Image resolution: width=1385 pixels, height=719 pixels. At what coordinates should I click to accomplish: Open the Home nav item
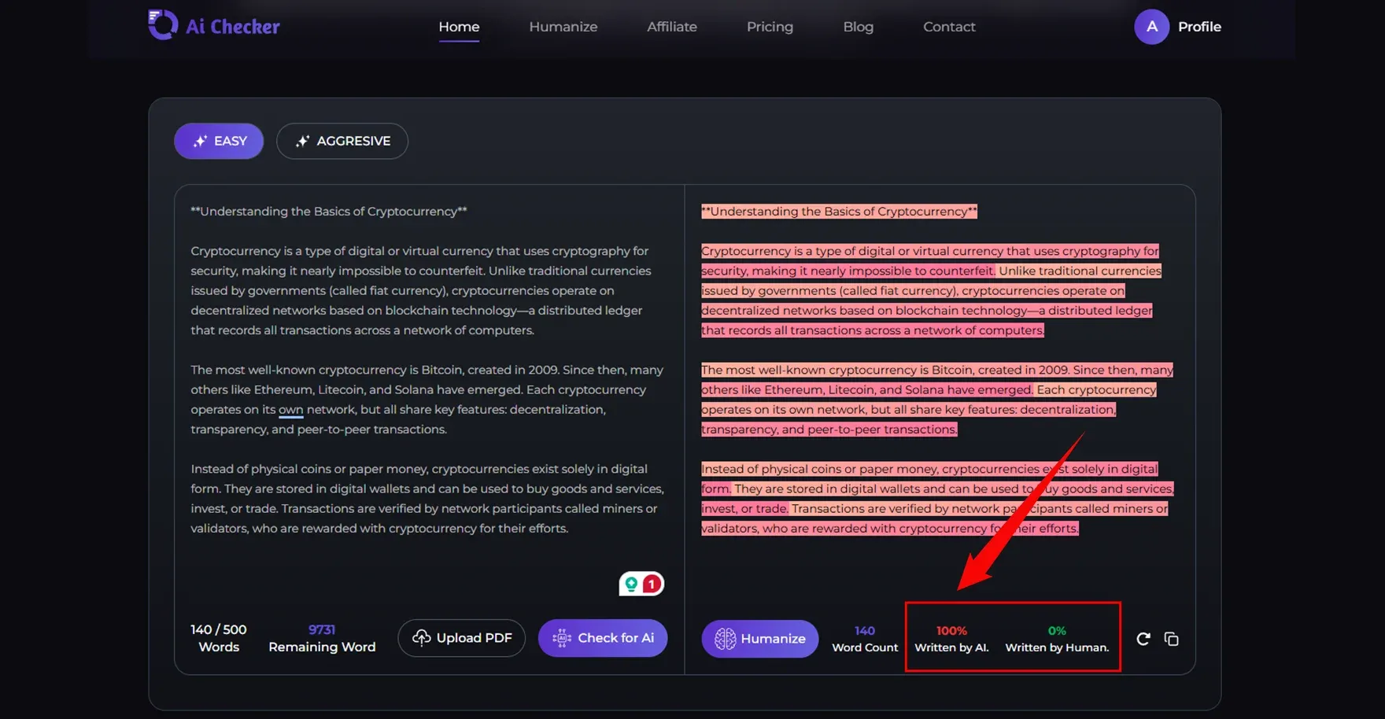459,27
